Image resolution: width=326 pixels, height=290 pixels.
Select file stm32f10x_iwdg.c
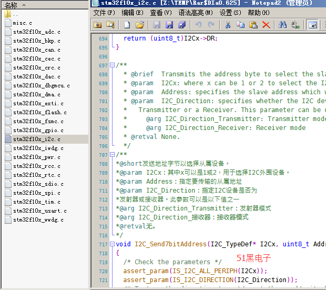[38, 148]
